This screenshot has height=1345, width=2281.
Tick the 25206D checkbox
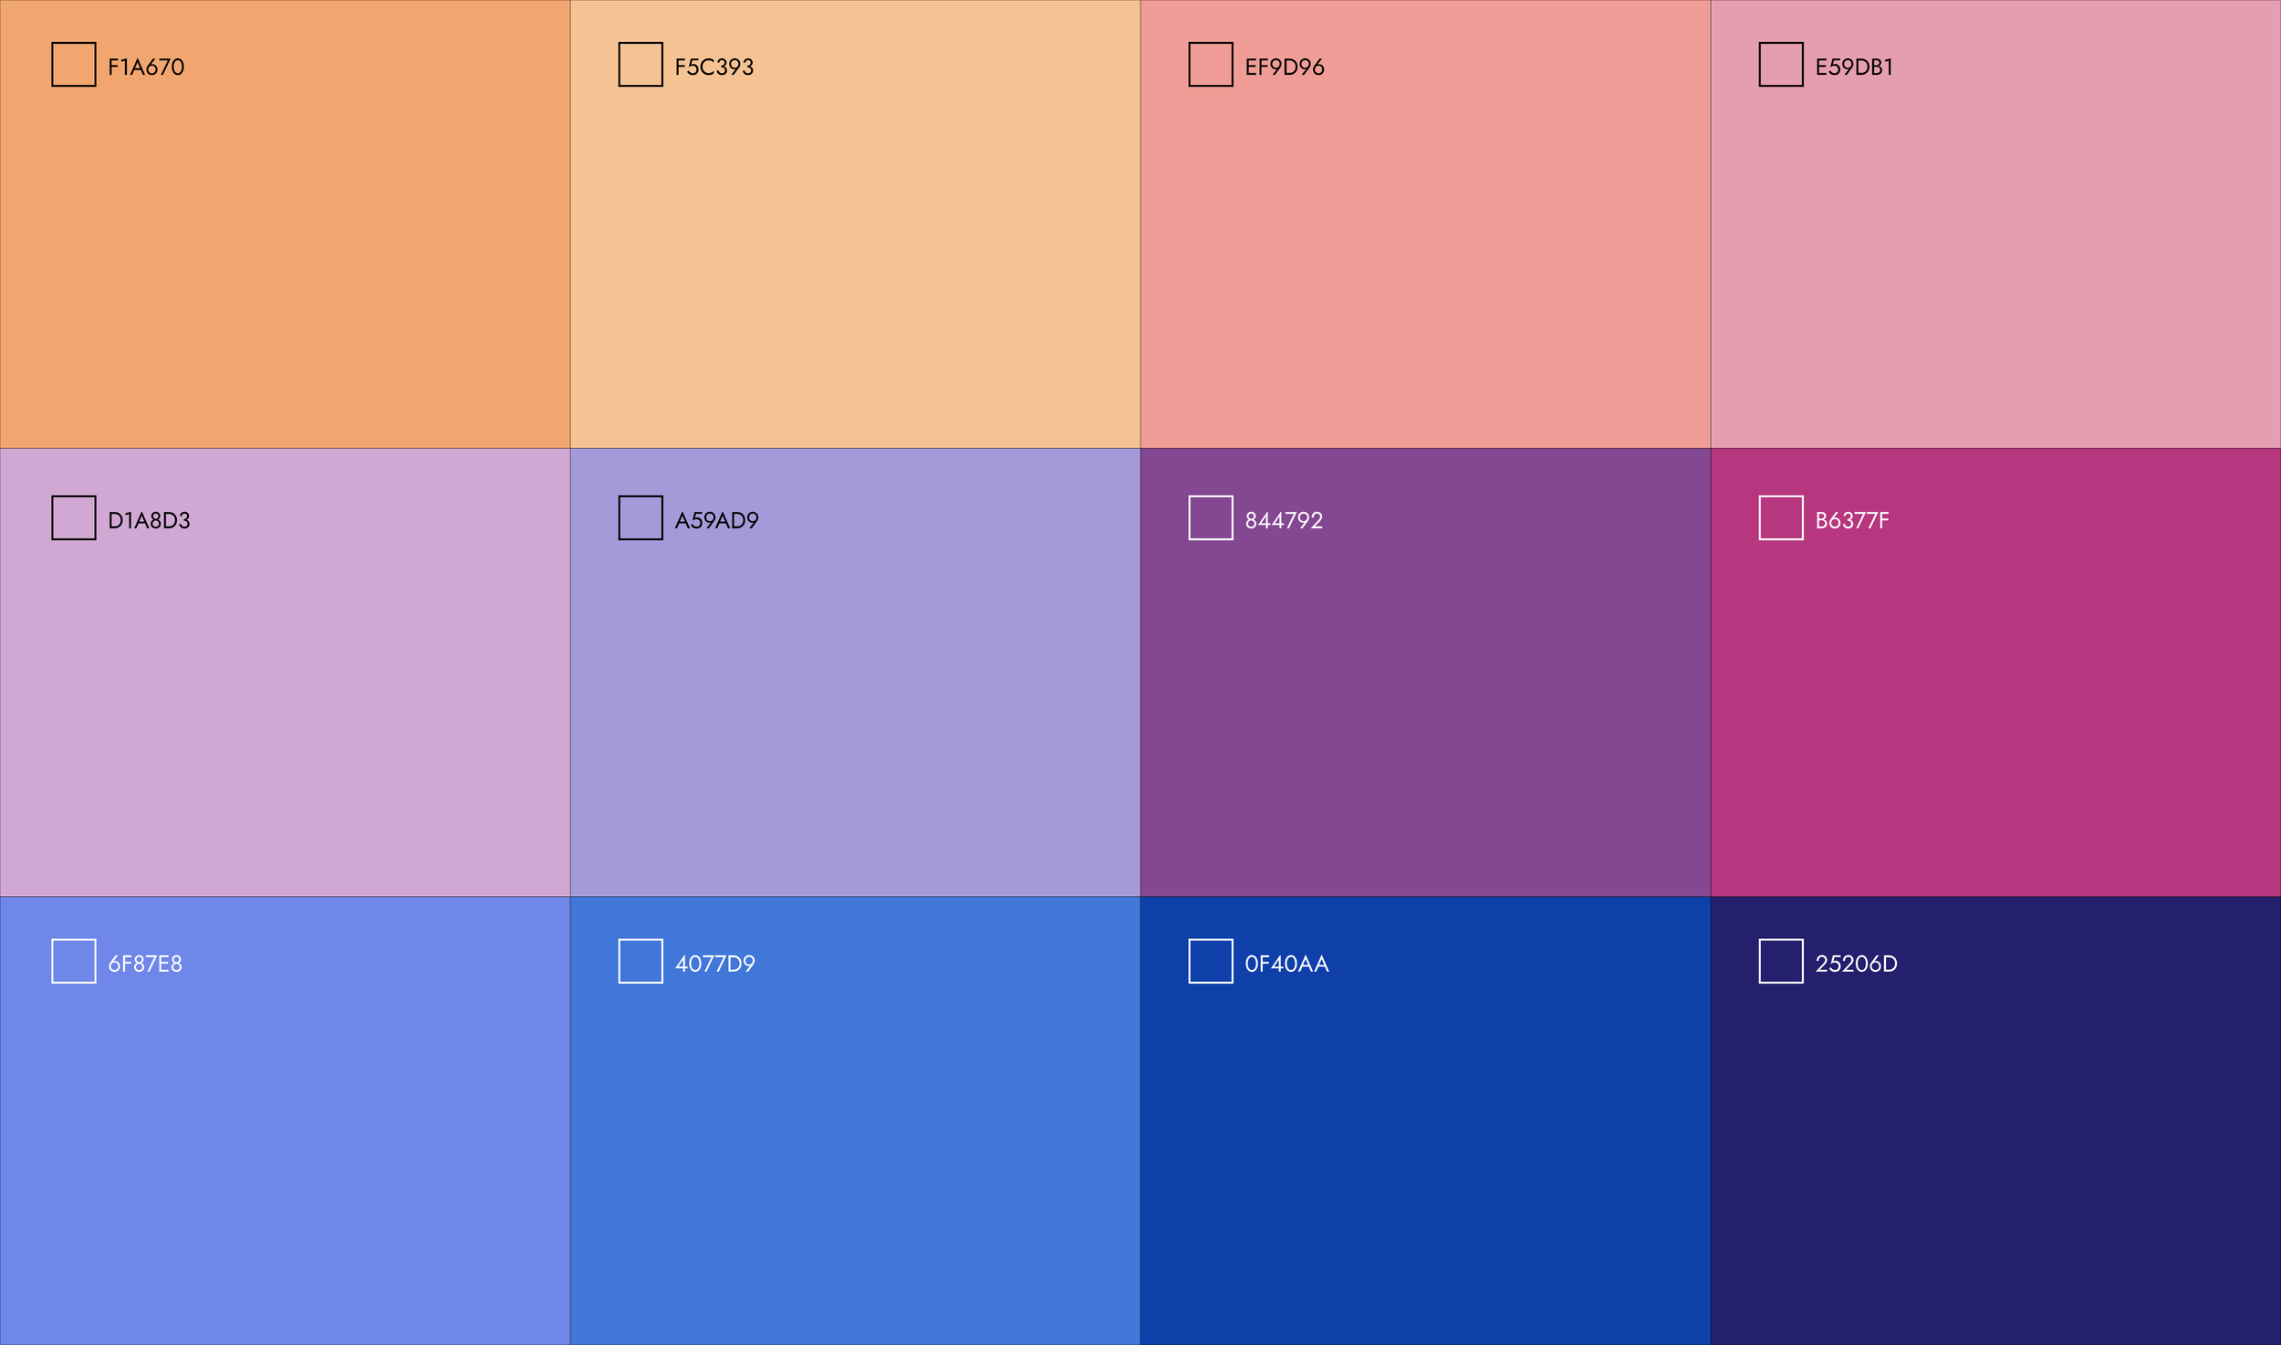pos(1781,962)
